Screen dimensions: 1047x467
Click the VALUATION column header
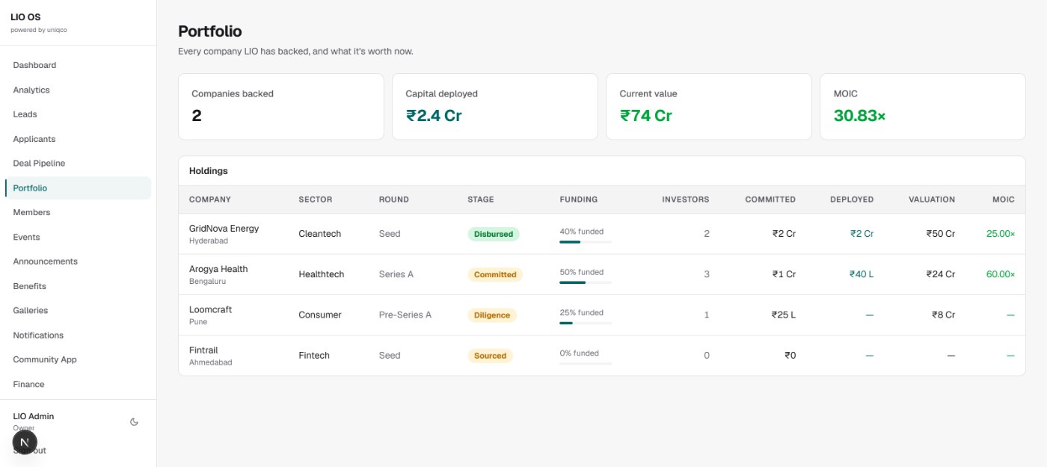[932, 200]
